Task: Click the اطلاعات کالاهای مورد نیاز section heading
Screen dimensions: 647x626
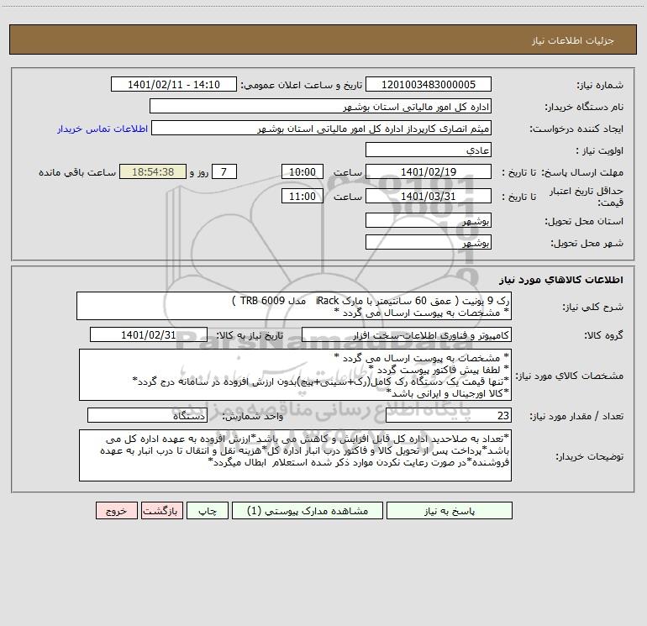Action: click(x=561, y=280)
